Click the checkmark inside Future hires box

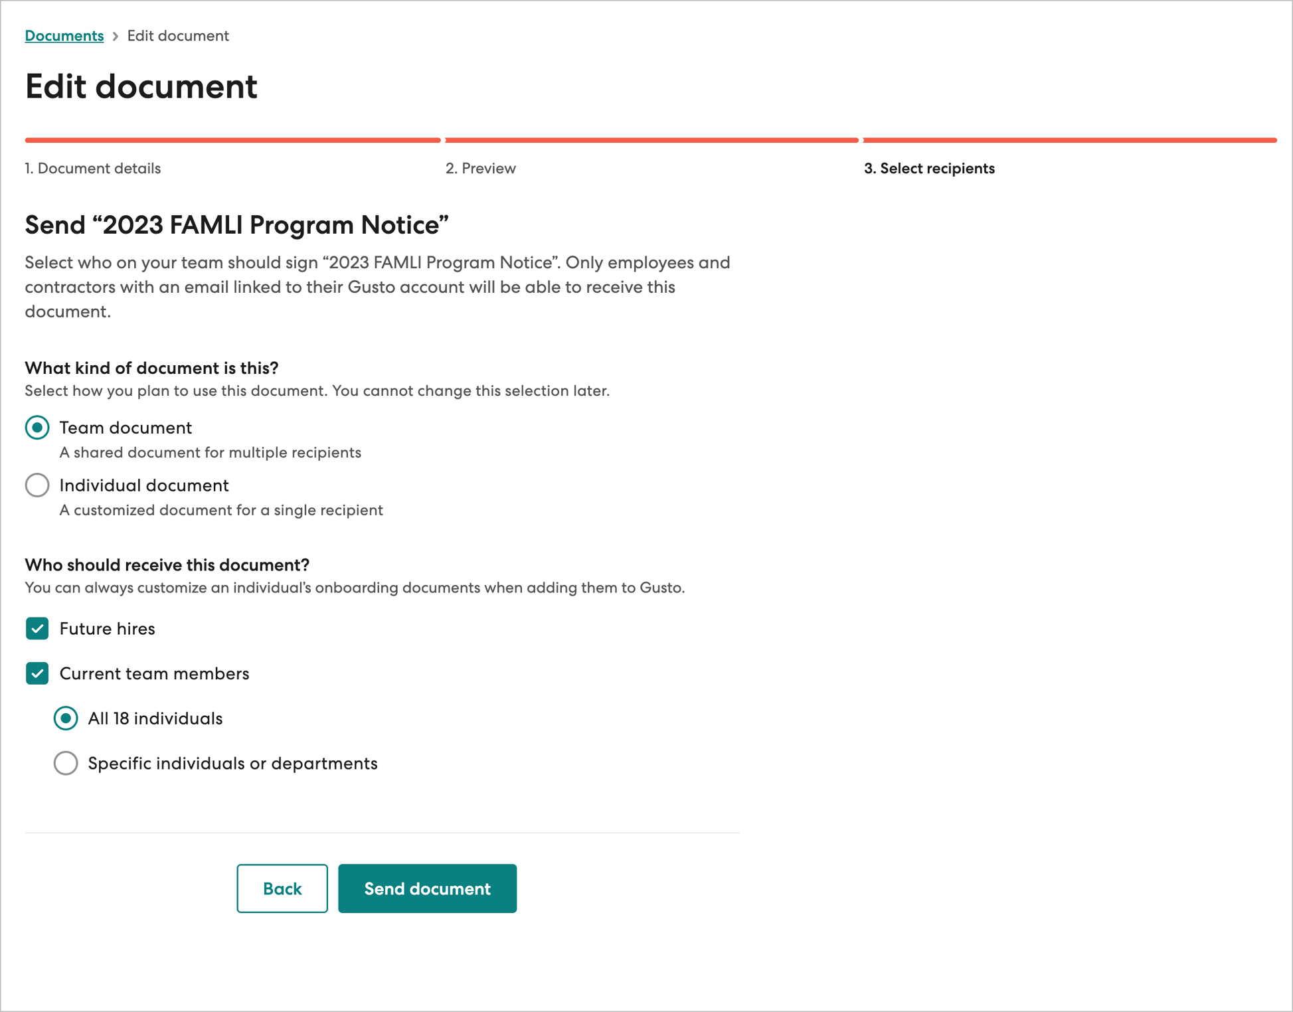pyautogui.click(x=37, y=628)
